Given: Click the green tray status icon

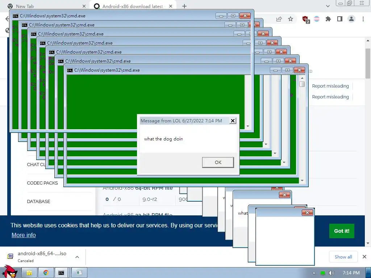Looking at the screenshot, I should [322, 273].
